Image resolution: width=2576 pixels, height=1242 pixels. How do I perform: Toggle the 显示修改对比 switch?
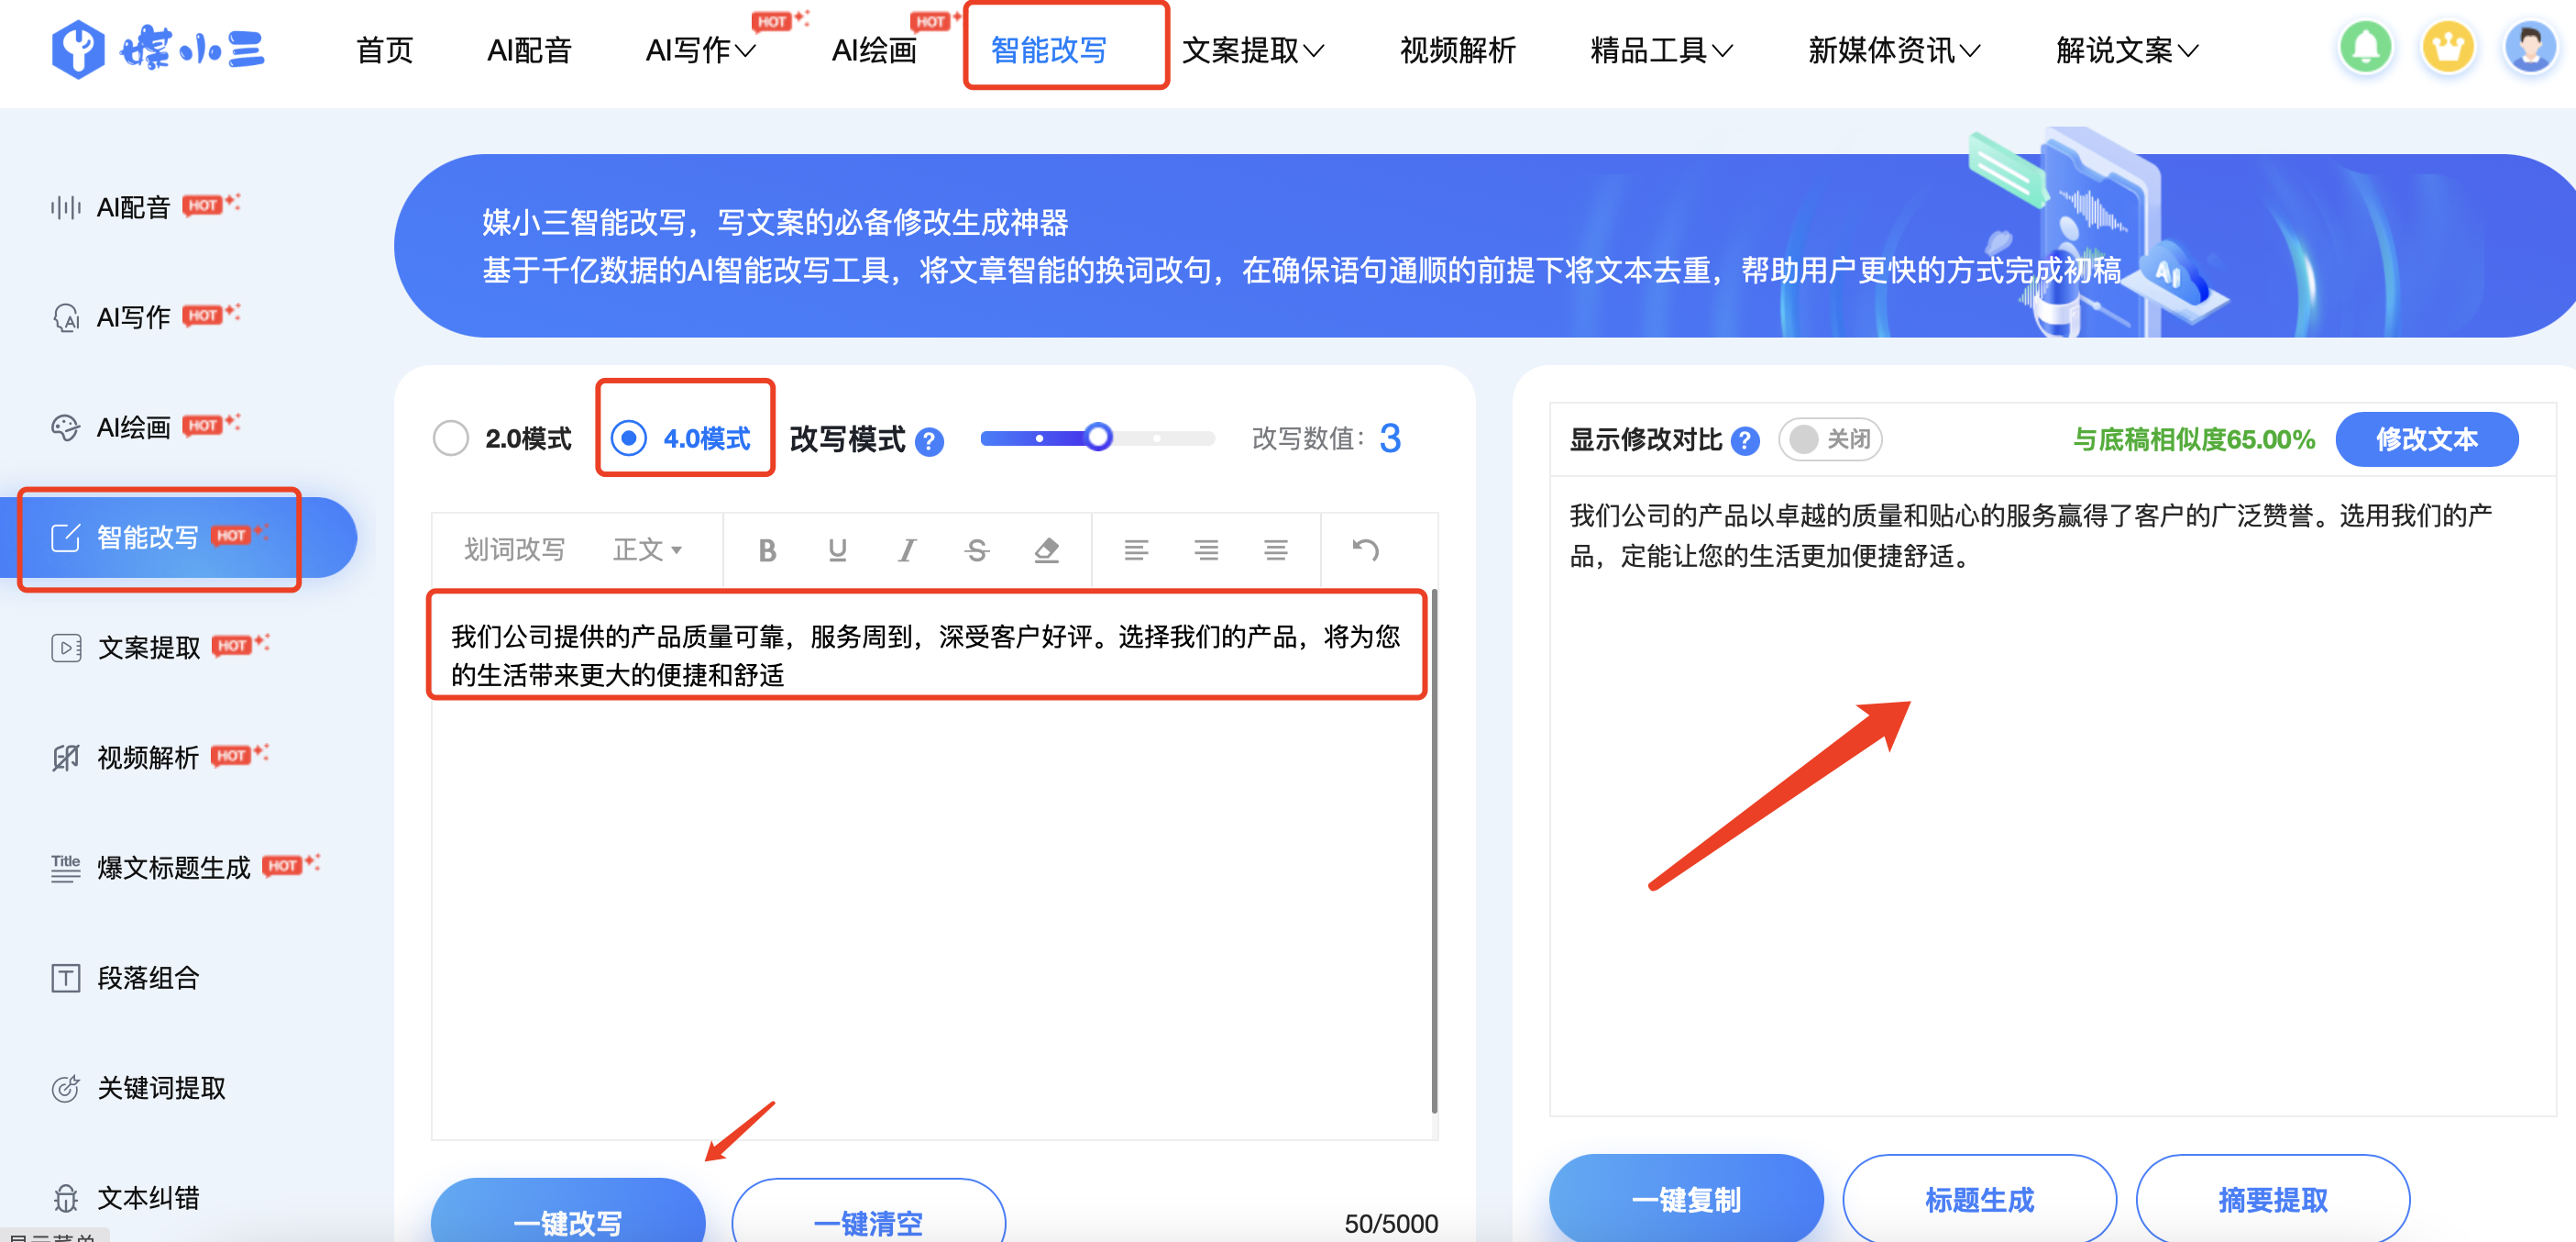point(1829,439)
